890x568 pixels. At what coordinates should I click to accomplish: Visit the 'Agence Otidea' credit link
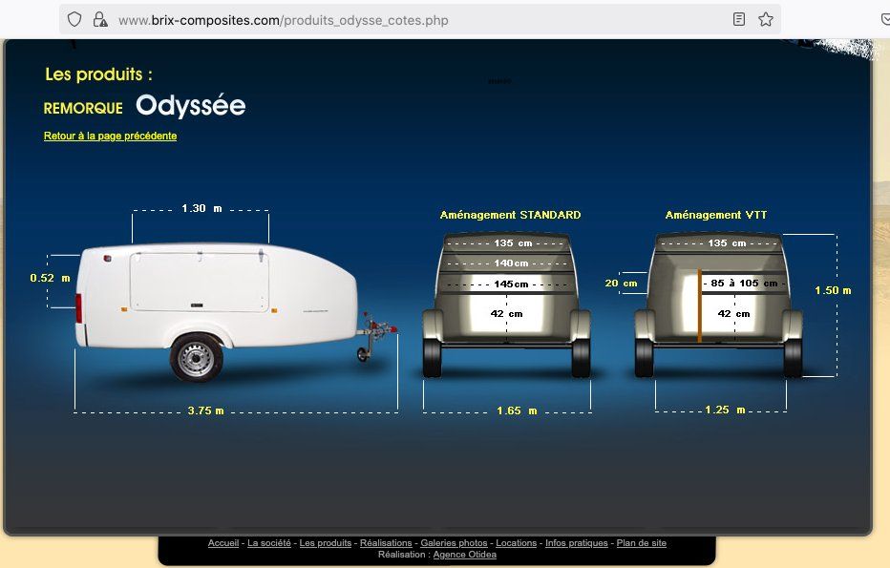(x=464, y=555)
